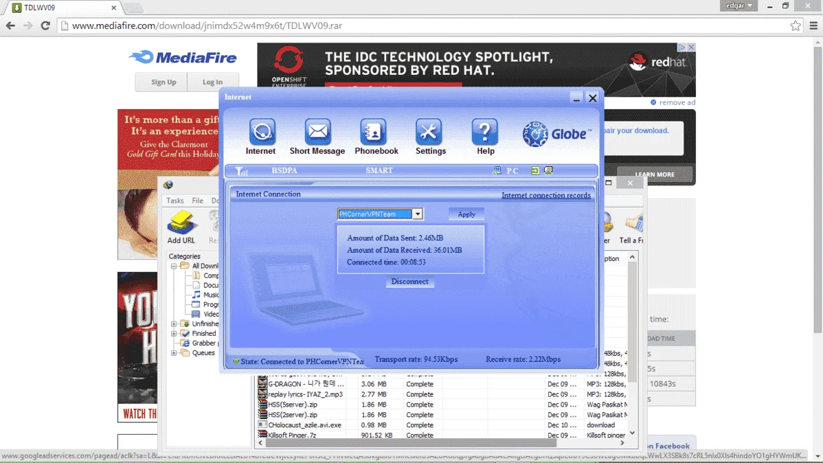This screenshot has height=463, width=823.
Task: Select the HSS(2server).zip download row
Action: coord(441,415)
